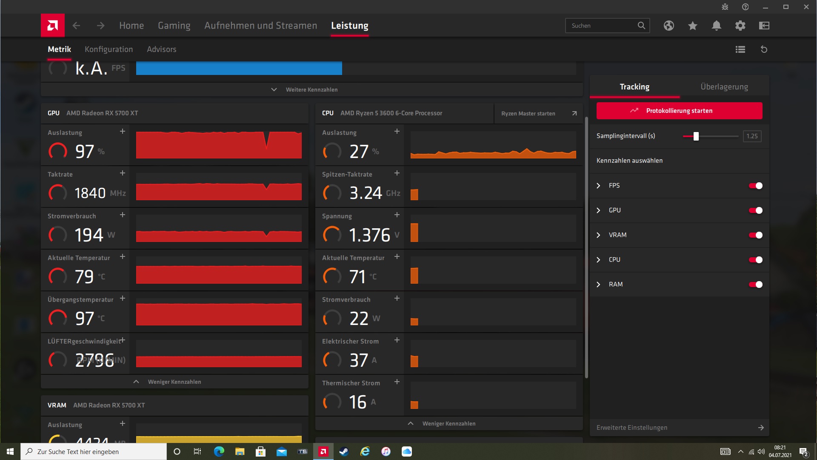
Task: Expand Weitere Kennzahlen section
Action: tap(311, 89)
